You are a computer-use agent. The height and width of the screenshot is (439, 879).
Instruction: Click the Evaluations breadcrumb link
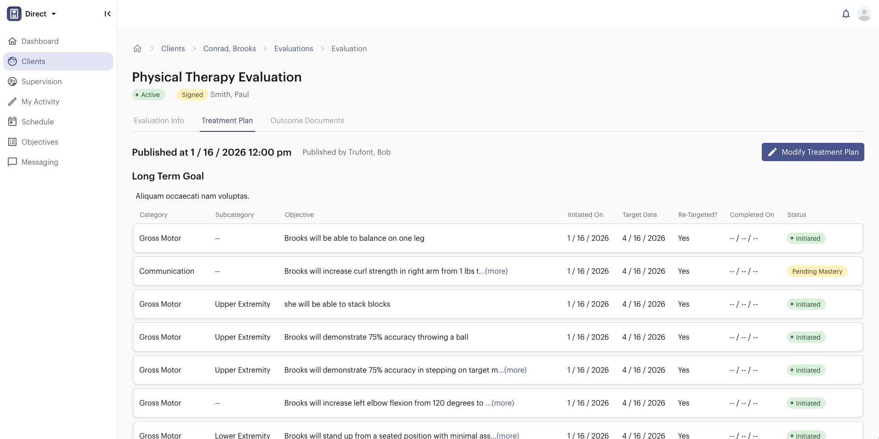coord(294,49)
